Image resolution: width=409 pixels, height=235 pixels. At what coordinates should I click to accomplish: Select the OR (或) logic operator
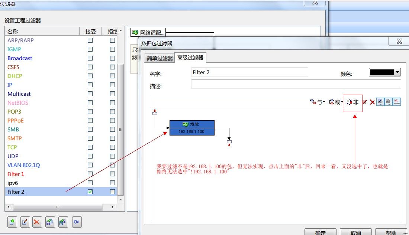pos(336,102)
